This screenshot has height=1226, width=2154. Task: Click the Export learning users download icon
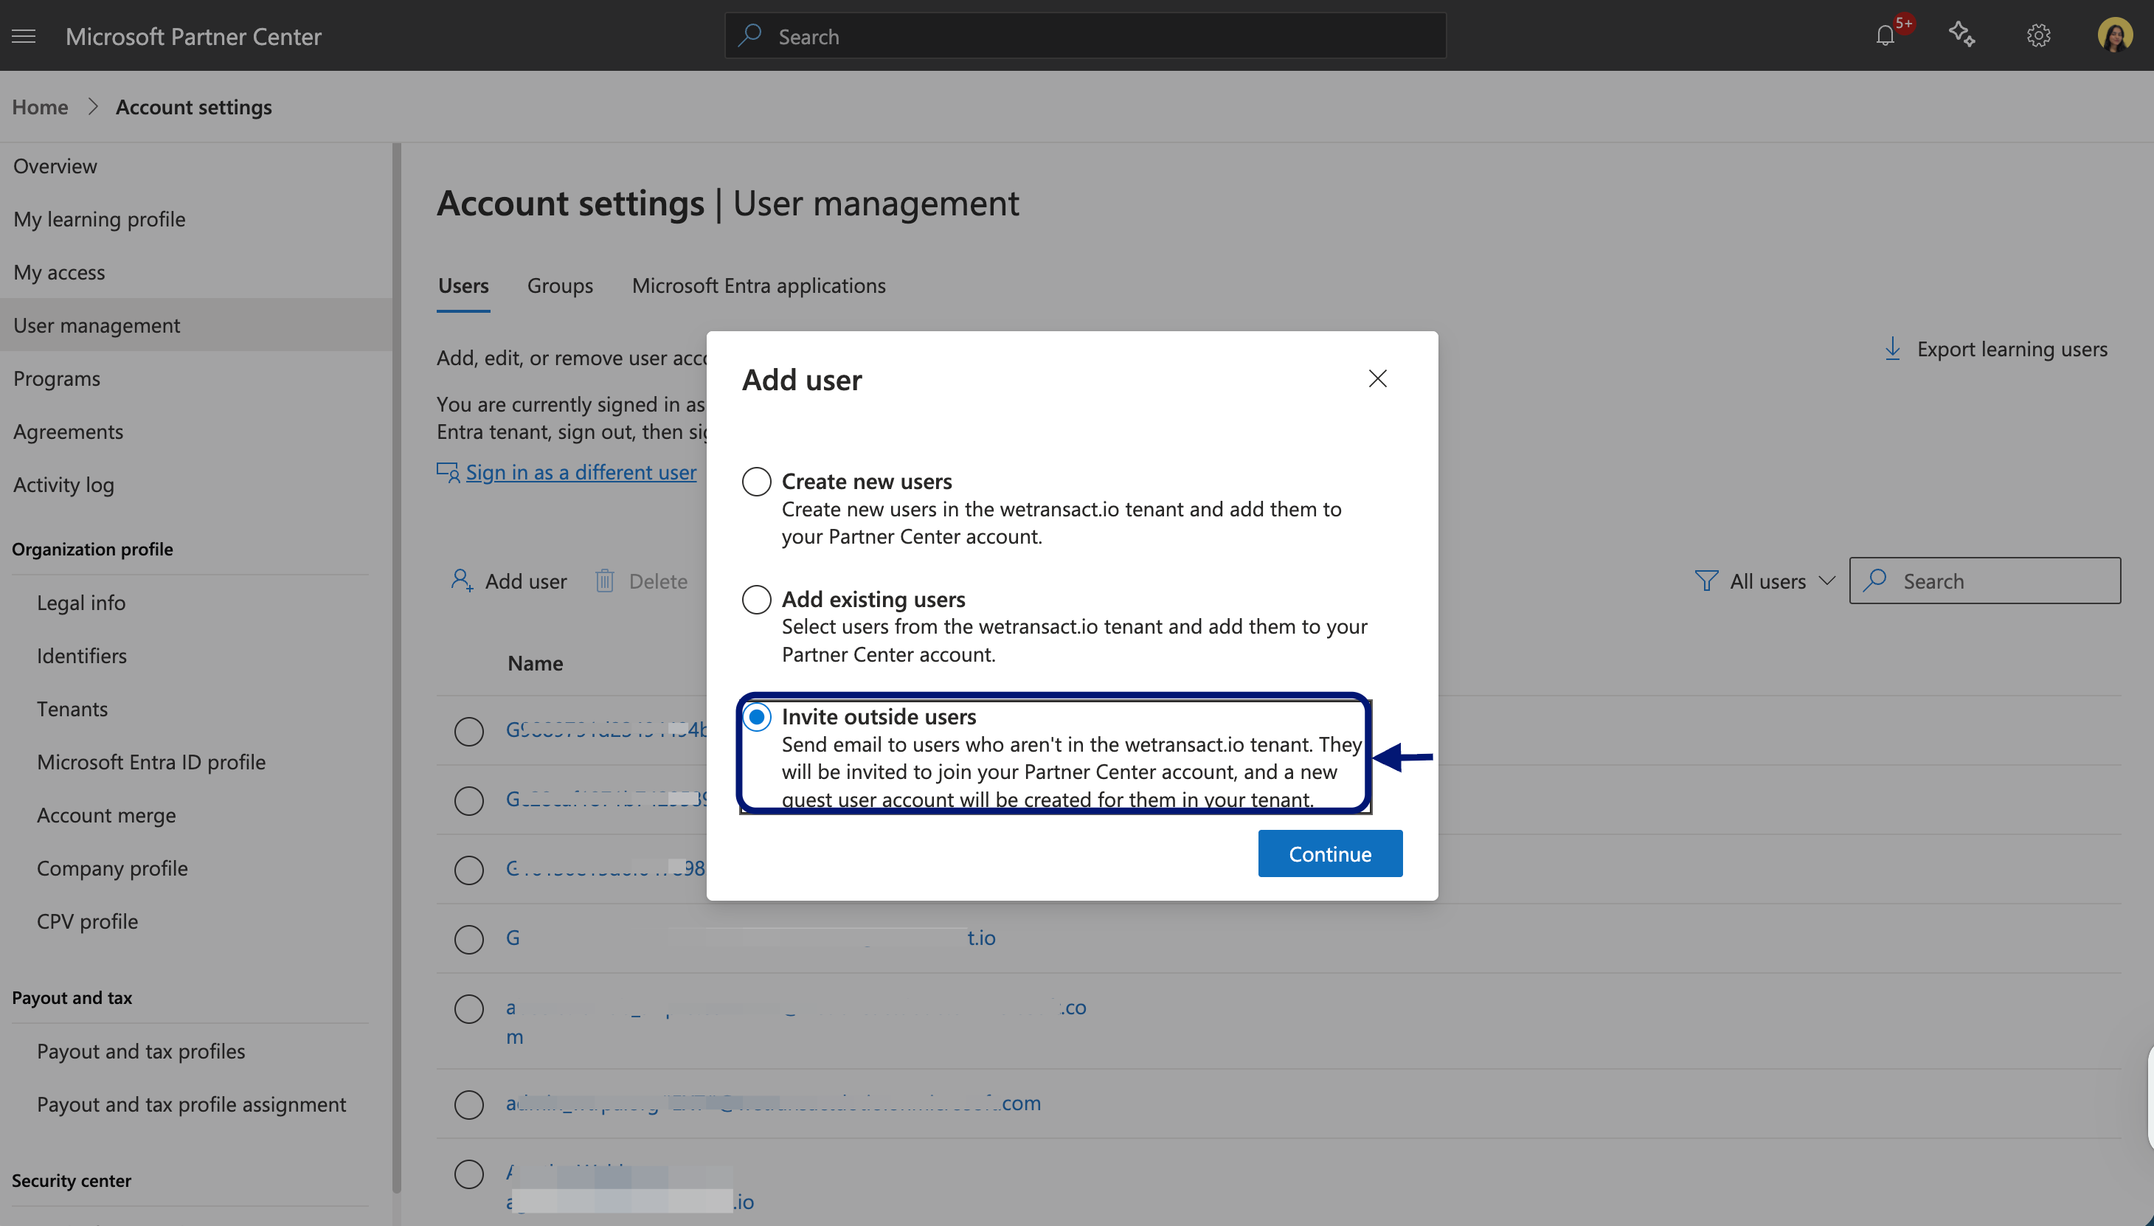point(1892,349)
